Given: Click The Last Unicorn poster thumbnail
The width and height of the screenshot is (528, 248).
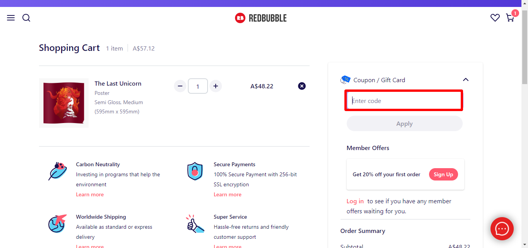Looking at the screenshot, I should (63, 103).
